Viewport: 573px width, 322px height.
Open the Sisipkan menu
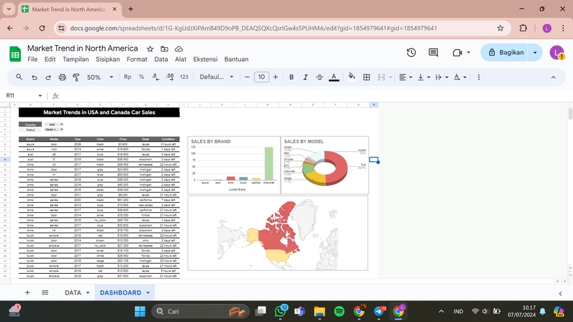108,59
